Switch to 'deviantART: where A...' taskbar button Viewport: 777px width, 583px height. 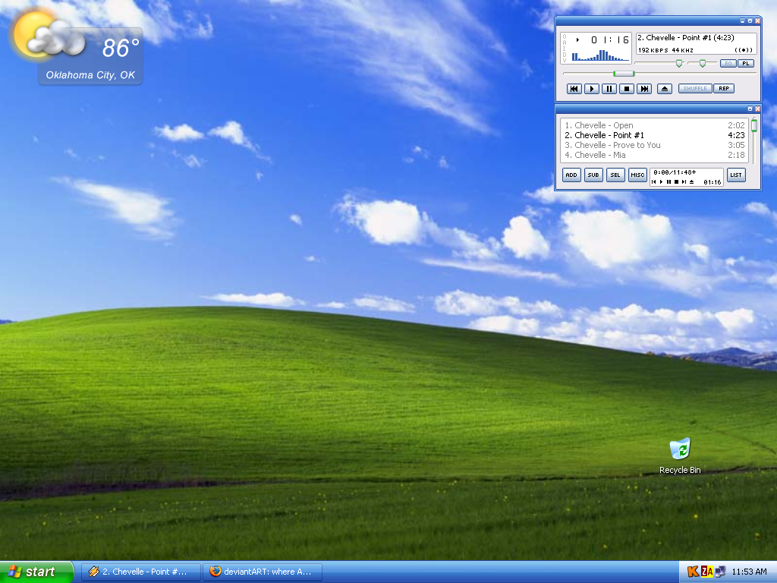pos(262,572)
